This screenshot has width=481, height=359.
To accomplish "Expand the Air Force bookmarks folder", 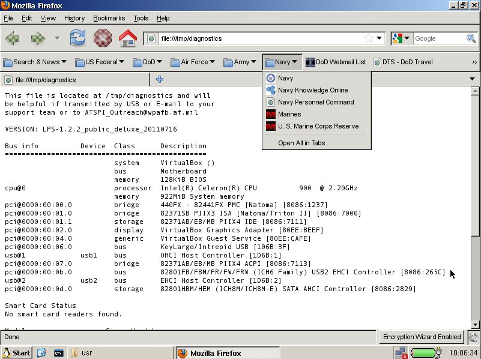I will pos(192,62).
